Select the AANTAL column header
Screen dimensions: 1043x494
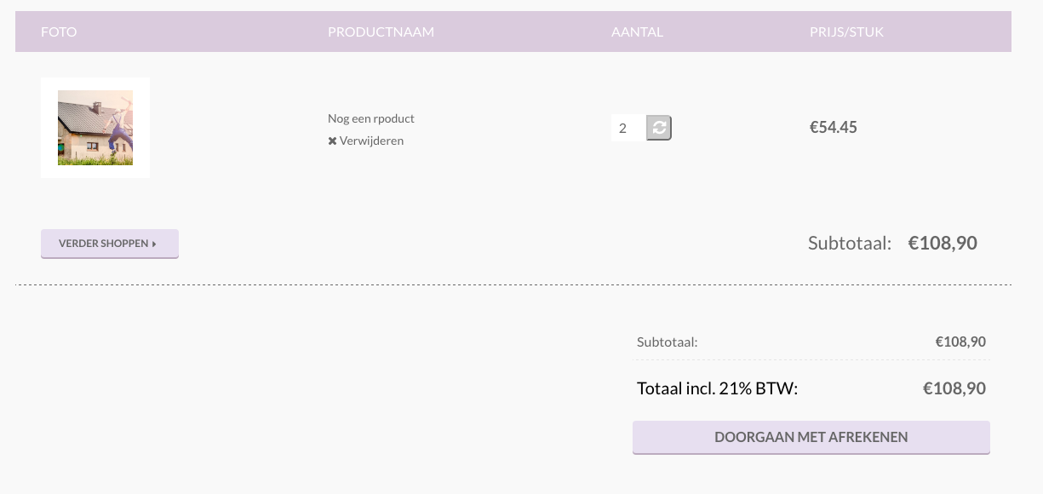pos(637,32)
